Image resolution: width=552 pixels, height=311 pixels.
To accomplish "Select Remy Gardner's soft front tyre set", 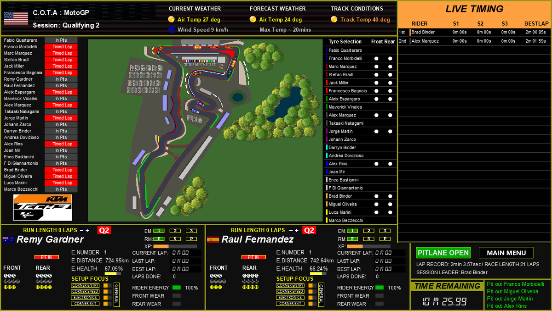I will pos(10,276).
